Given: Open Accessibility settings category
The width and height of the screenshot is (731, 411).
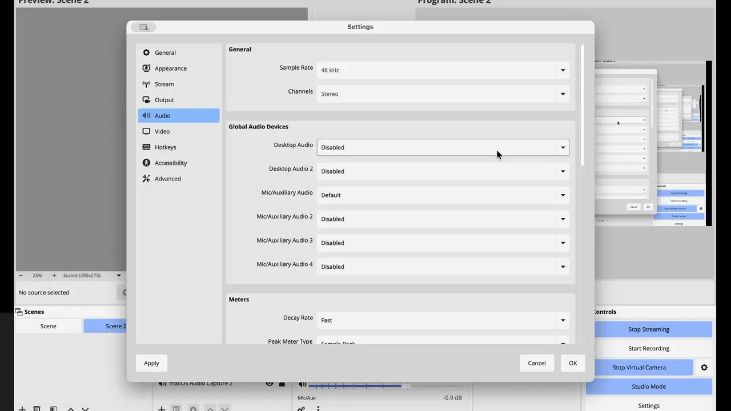Looking at the screenshot, I should pos(179,163).
